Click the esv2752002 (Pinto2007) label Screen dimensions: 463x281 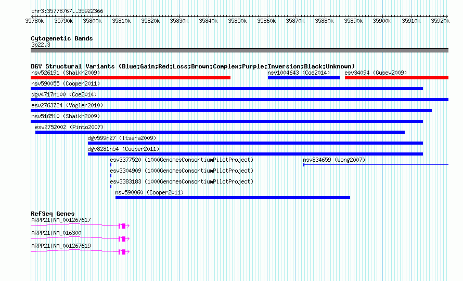pyautogui.click(x=69, y=127)
